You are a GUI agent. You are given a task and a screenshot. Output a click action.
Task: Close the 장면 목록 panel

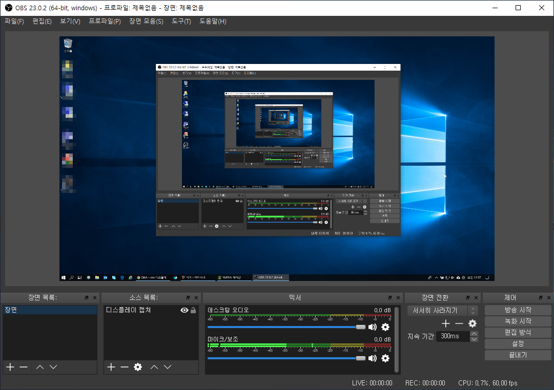pos(95,298)
